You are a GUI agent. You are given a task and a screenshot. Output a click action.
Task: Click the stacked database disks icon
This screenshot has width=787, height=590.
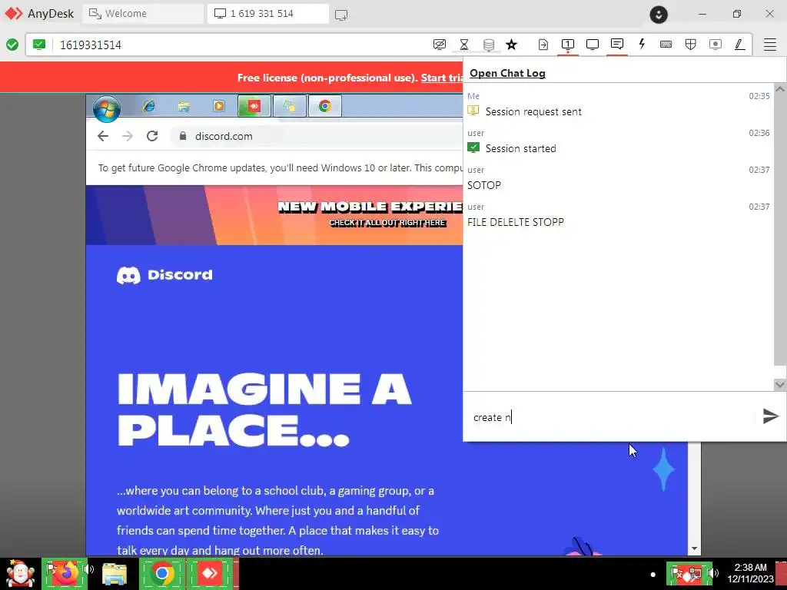[x=488, y=45]
